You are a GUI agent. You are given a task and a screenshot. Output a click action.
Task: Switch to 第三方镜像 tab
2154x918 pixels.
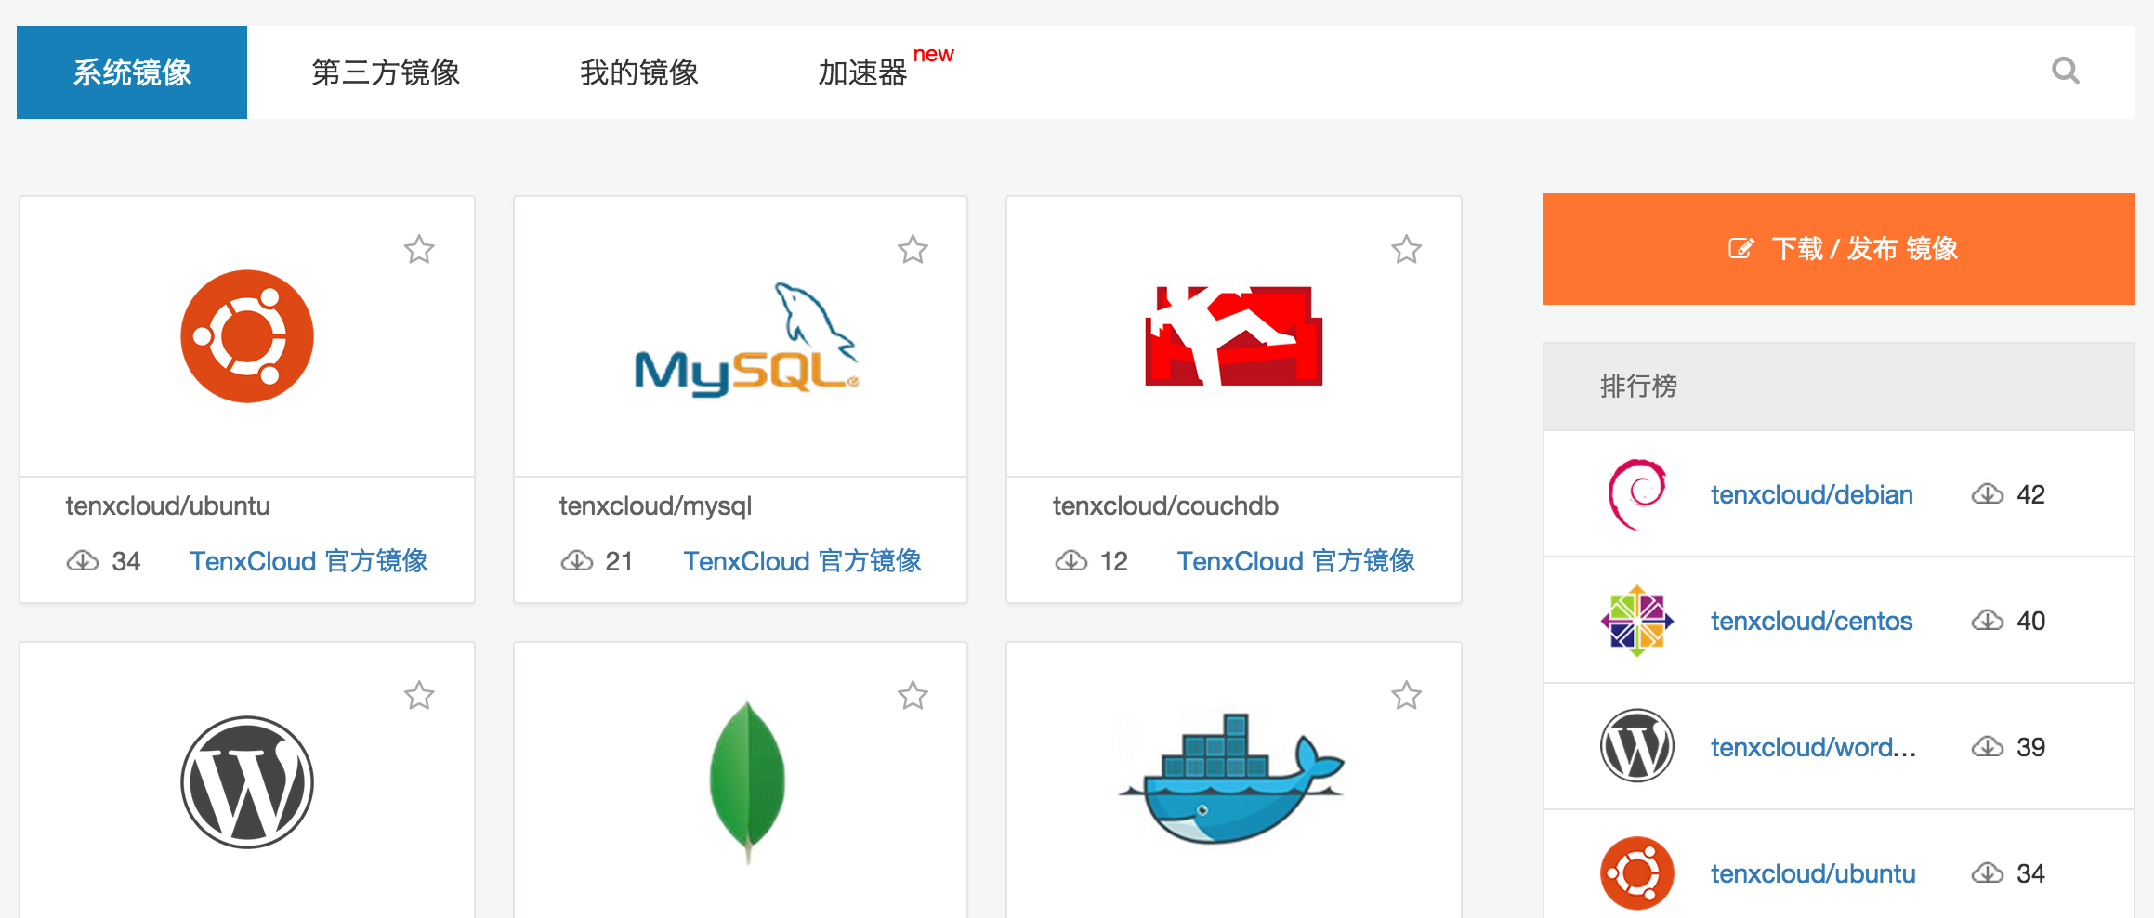point(386,72)
